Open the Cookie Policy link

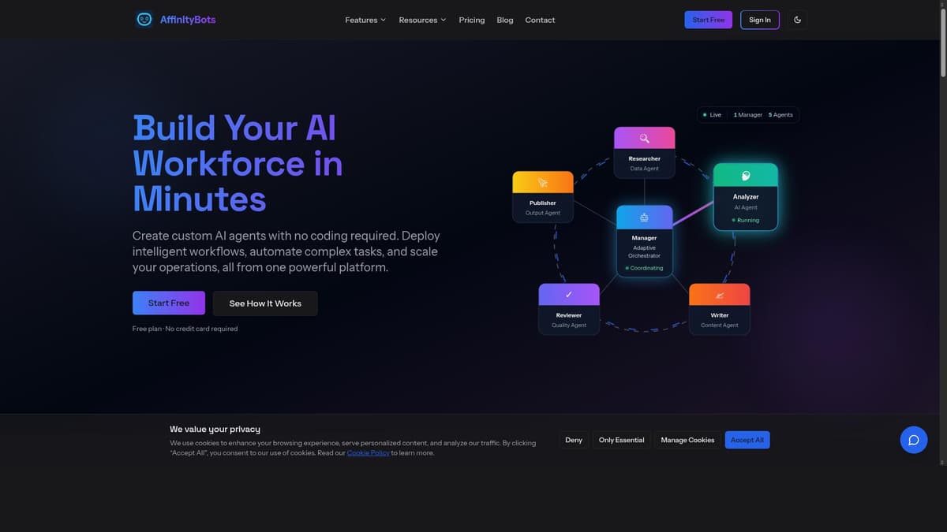tap(368, 452)
